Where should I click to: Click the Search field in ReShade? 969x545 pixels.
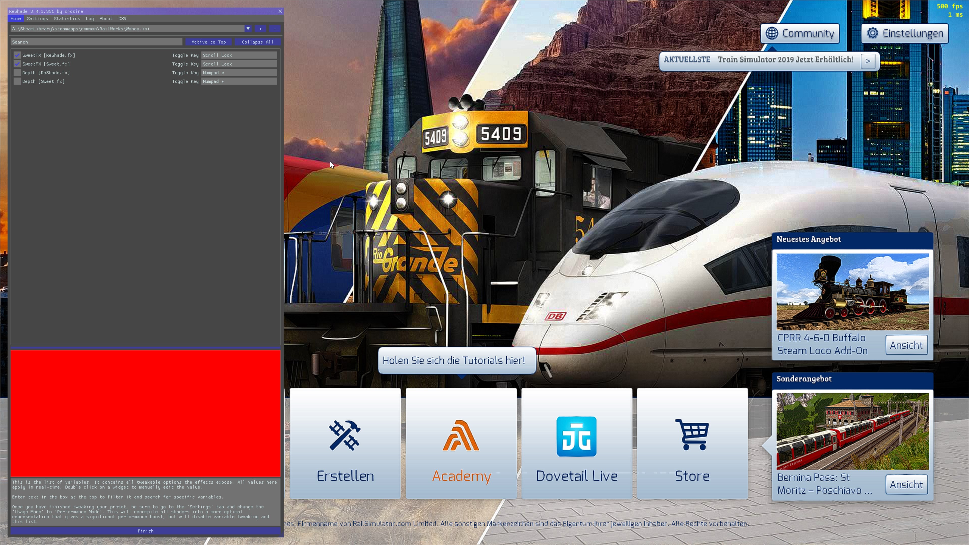click(96, 42)
